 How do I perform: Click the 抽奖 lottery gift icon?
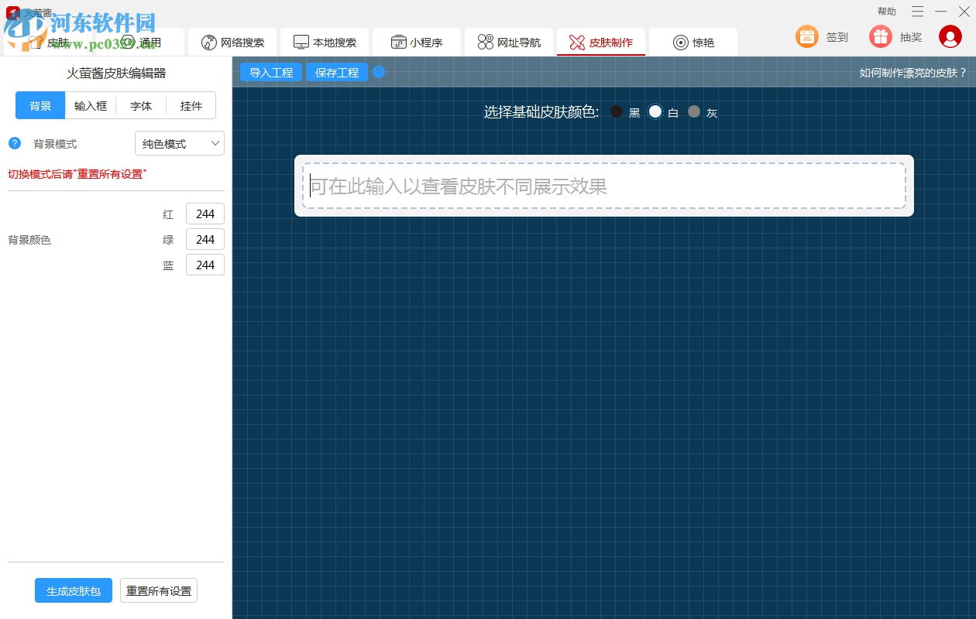[881, 36]
